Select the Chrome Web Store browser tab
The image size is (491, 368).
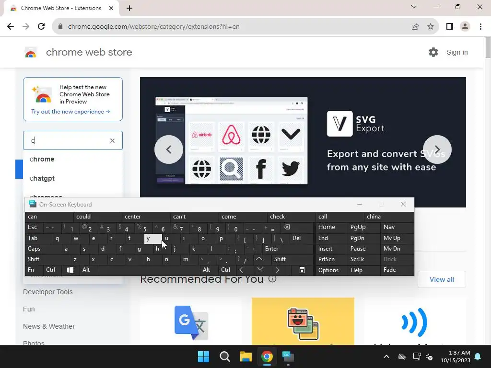(x=61, y=8)
